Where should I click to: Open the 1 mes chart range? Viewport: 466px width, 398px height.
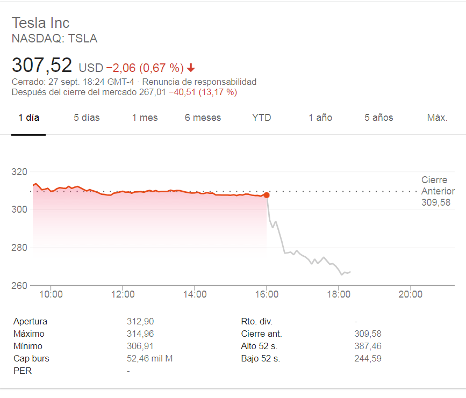145,118
